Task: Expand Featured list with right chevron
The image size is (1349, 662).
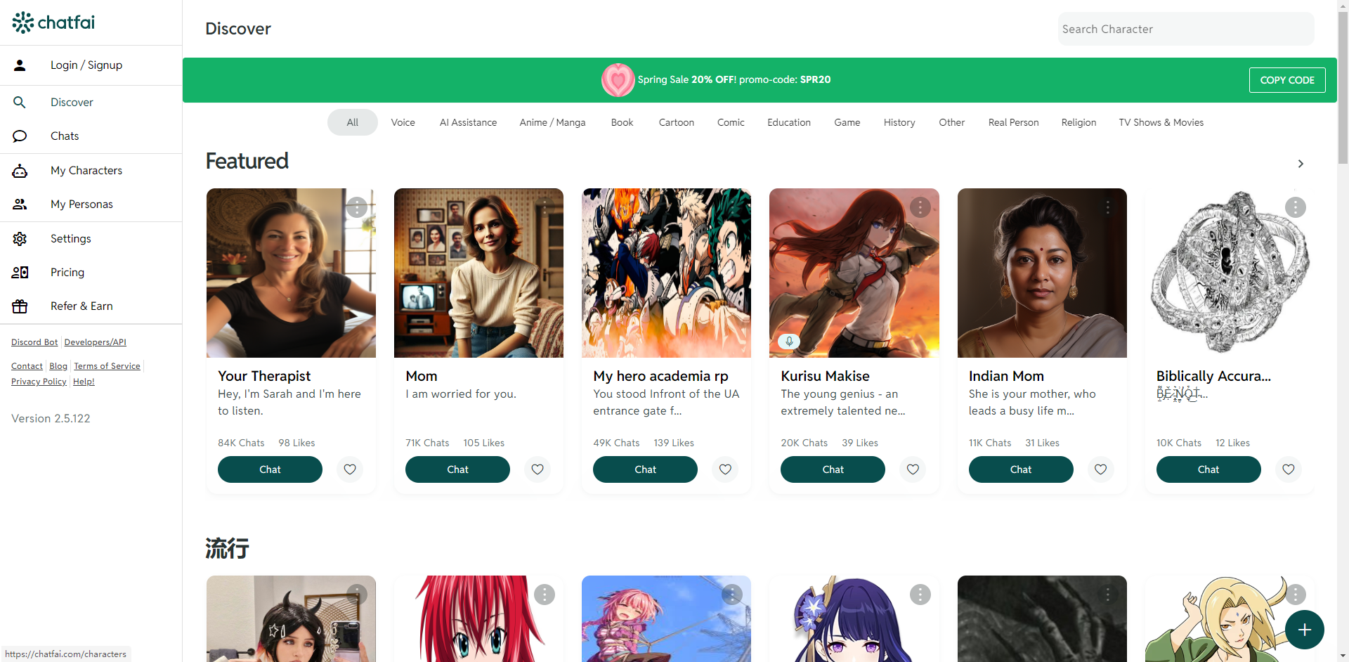Action: (1301, 164)
